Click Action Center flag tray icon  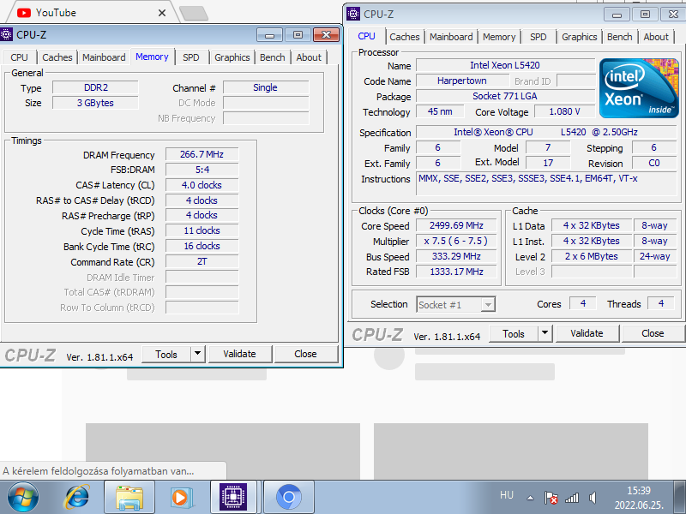click(551, 498)
